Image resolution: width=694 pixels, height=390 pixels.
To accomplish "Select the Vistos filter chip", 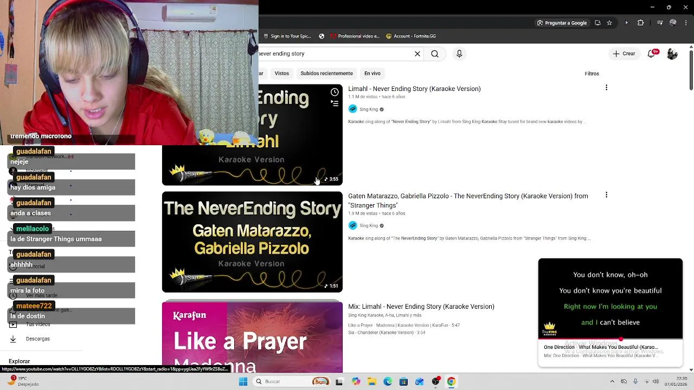I will [x=282, y=73].
